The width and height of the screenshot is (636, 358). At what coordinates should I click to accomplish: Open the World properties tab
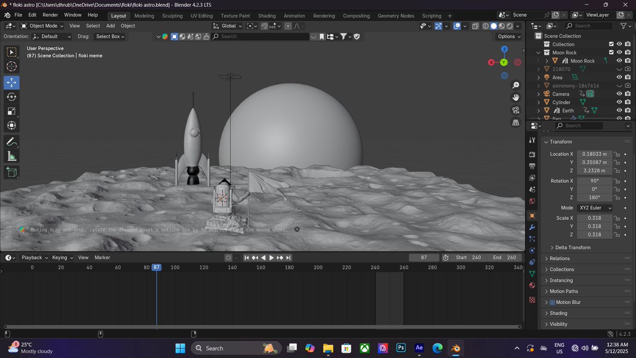point(532,201)
